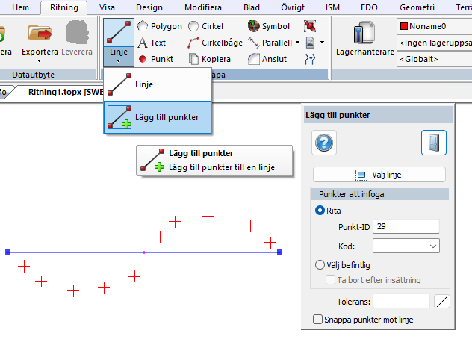Pick the Cirkelbåge arc tool

215,43
